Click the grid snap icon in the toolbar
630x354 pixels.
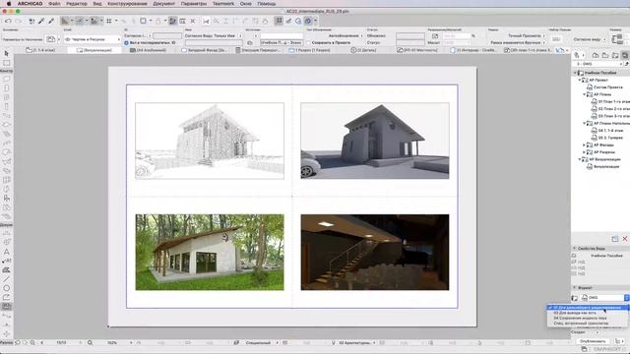[109, 21]
